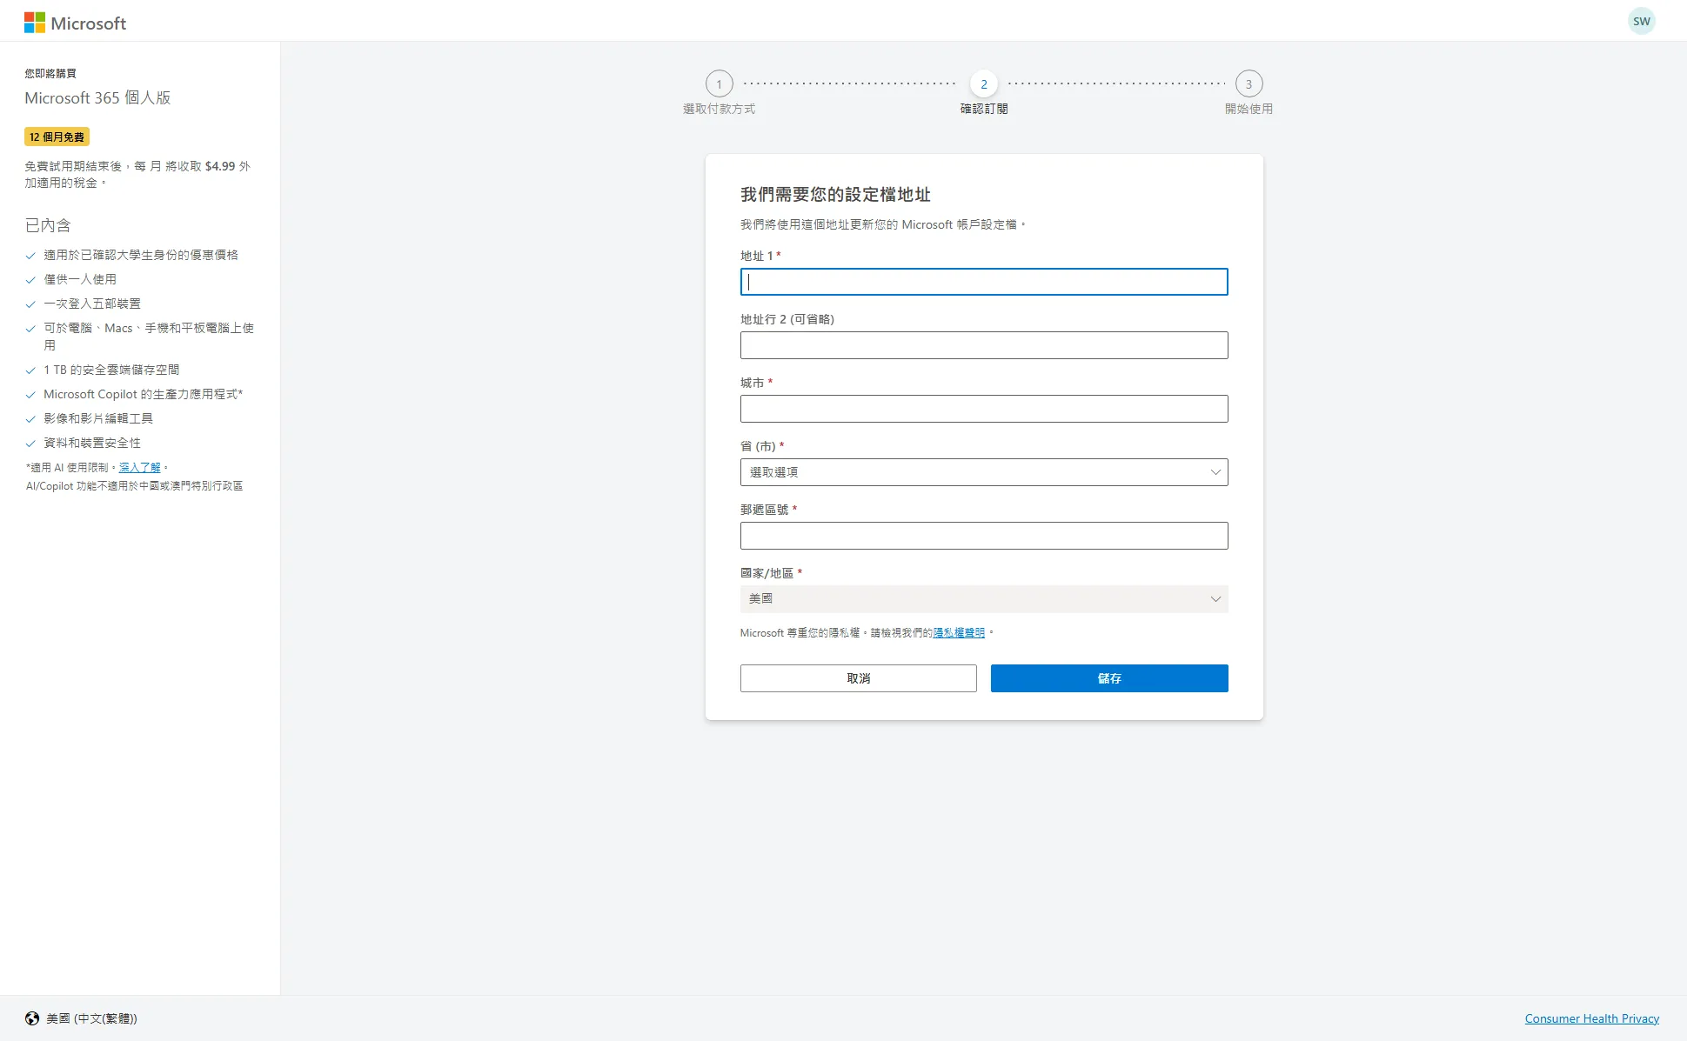This screenshot has width=1687, height=1041.
Task: Open the 深入了解 learn more link
Action: 139,468
